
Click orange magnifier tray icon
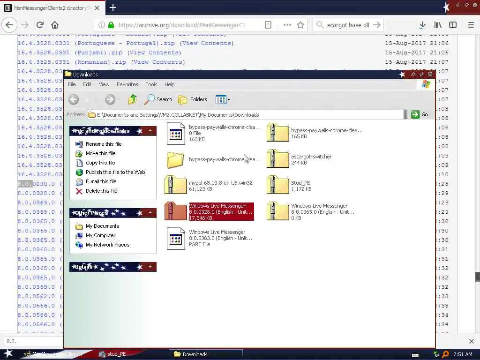(445, 354)
